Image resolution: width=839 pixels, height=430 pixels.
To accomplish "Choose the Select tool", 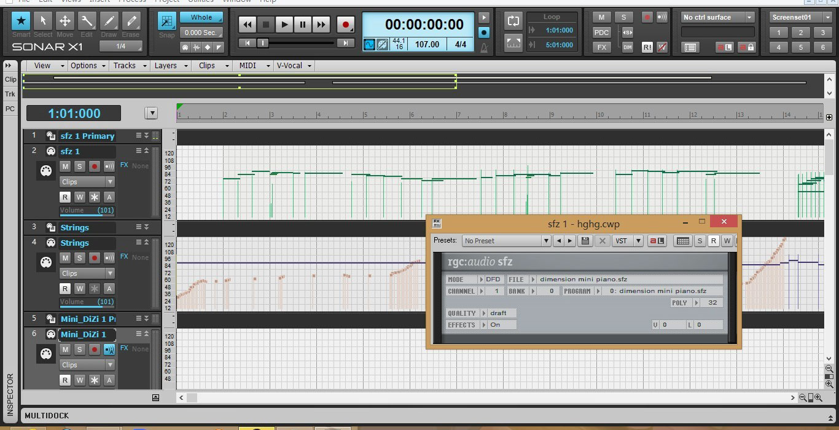I will 43,21.
